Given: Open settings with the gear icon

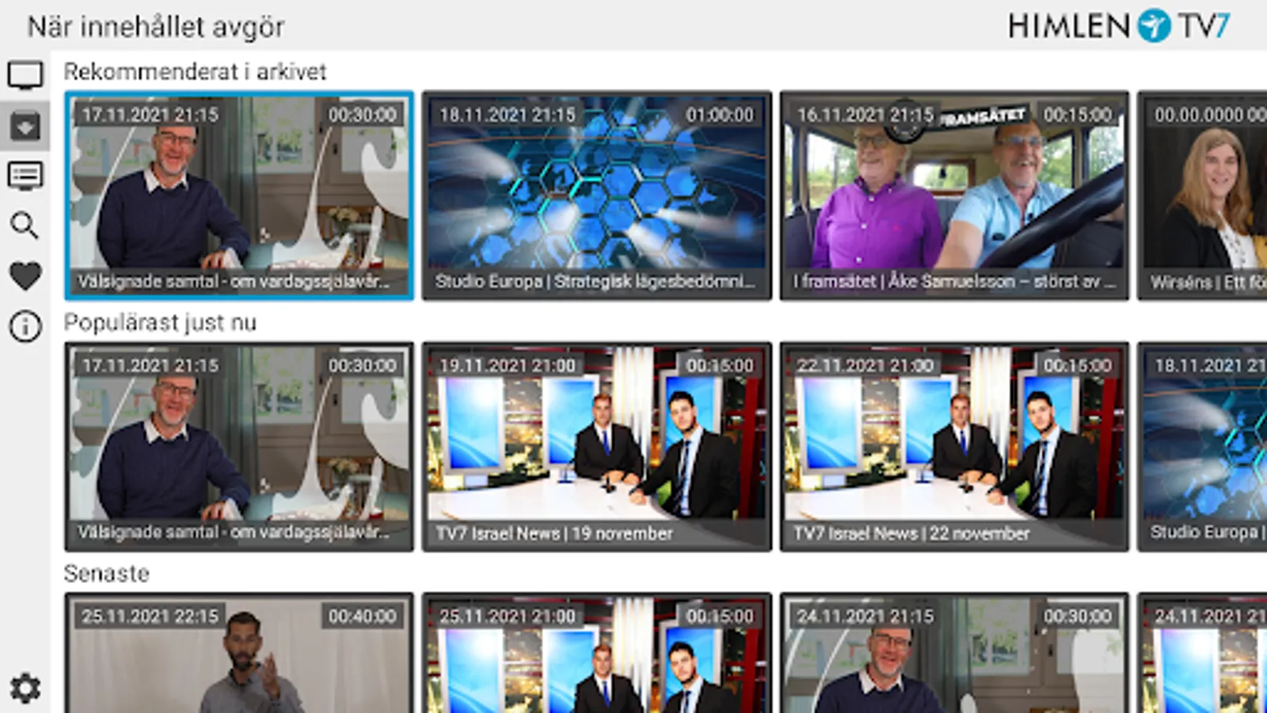Looking at the screenshot, I should click(x=25, y=688).
